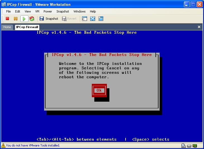Open the Edit menu
The width and height of the screenshot is (204, 149).
[18, 11]
